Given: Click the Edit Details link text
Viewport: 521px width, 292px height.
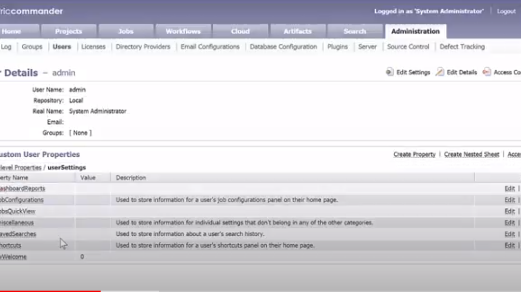Looking at the screenshot, I should (x=462, y=72).
